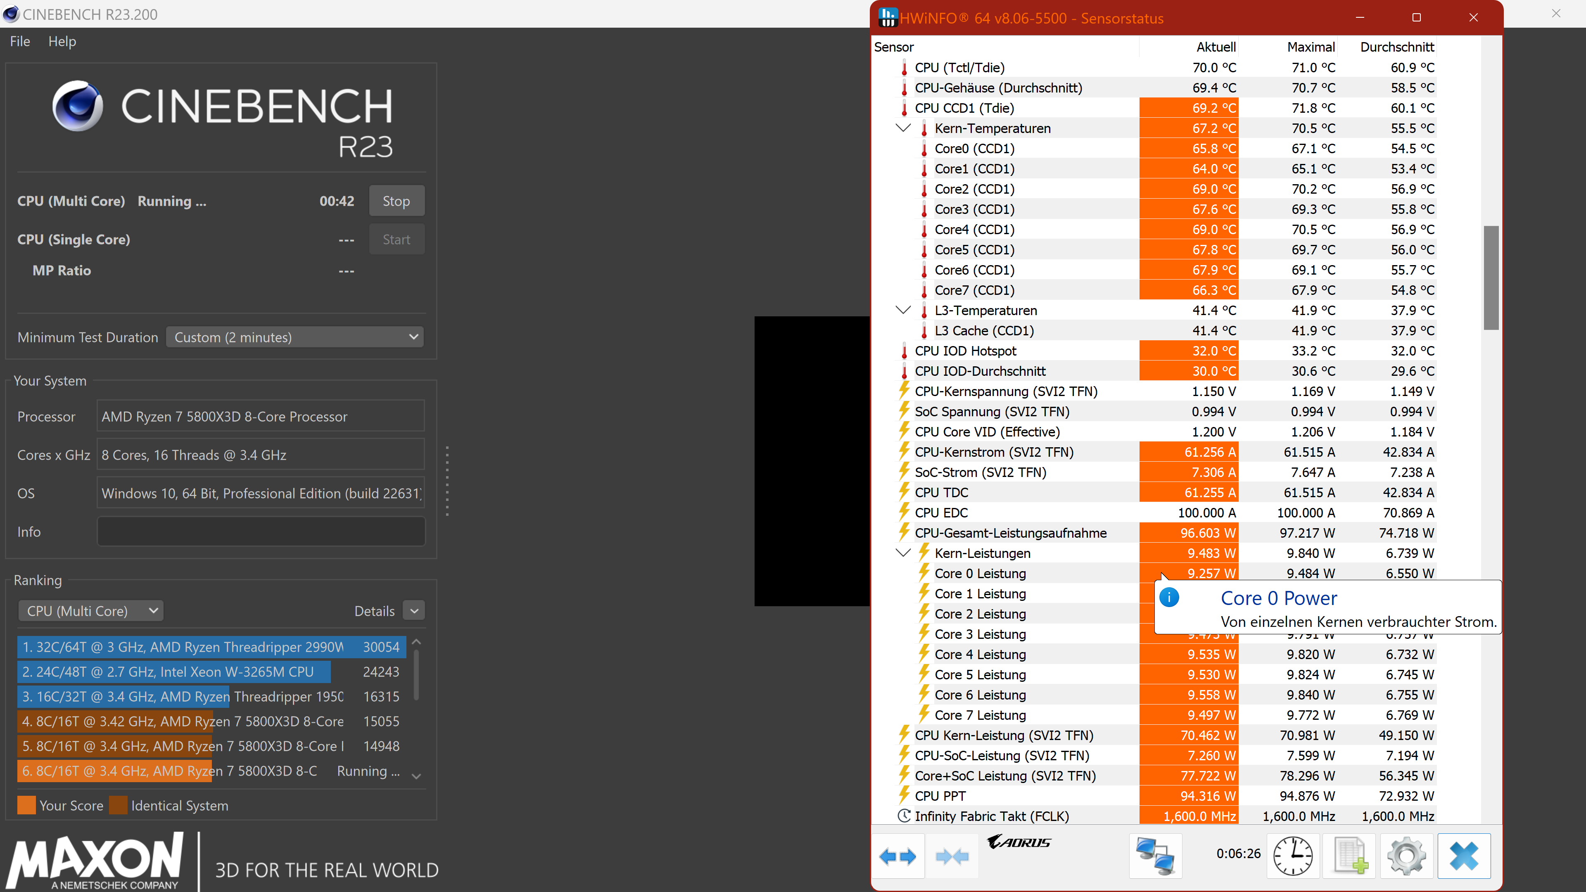
Task: Open the File menu in Cinebench
Action: pos(20,41)
